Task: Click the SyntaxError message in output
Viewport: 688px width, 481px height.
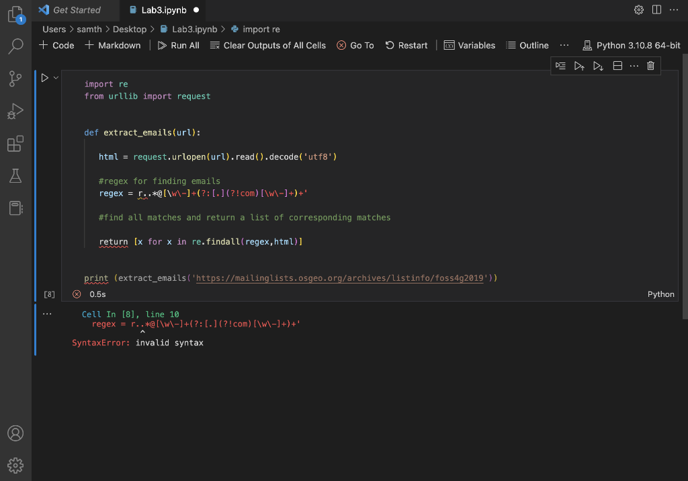Action: [x=138, y=343]
